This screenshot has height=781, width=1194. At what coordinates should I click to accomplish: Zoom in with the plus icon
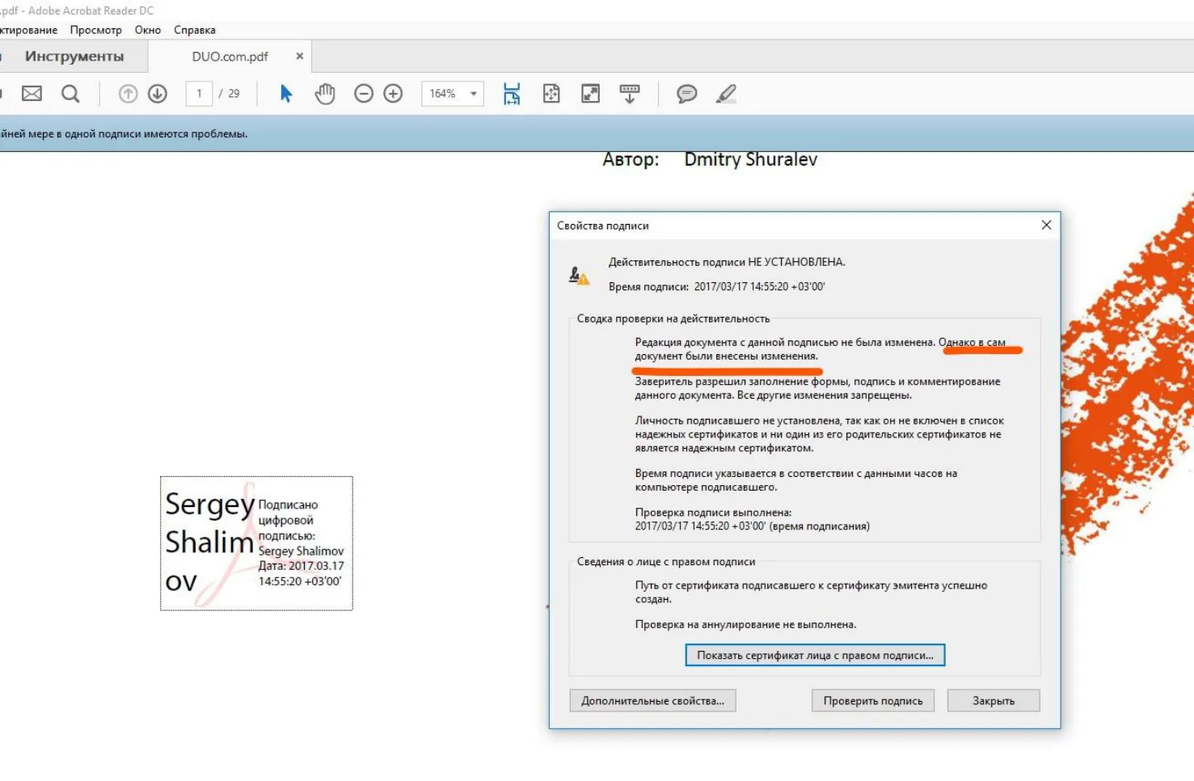(393, 94)
